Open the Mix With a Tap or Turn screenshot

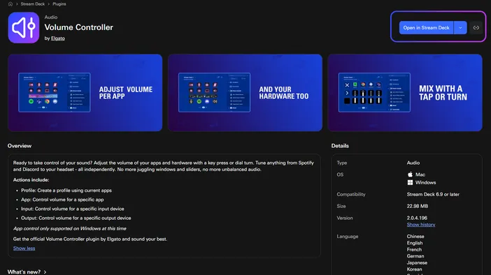[405, 93]
